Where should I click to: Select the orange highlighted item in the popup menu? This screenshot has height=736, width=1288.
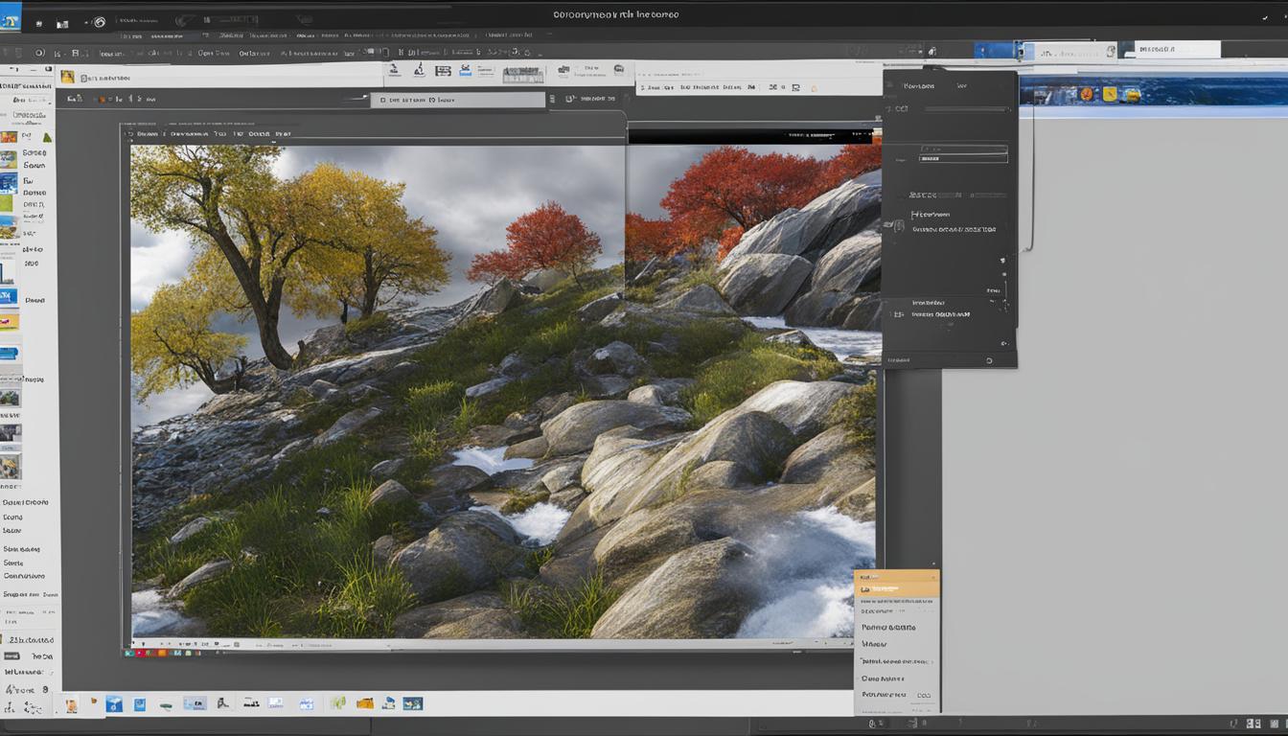pyautogui.click(x=896, y=588)
